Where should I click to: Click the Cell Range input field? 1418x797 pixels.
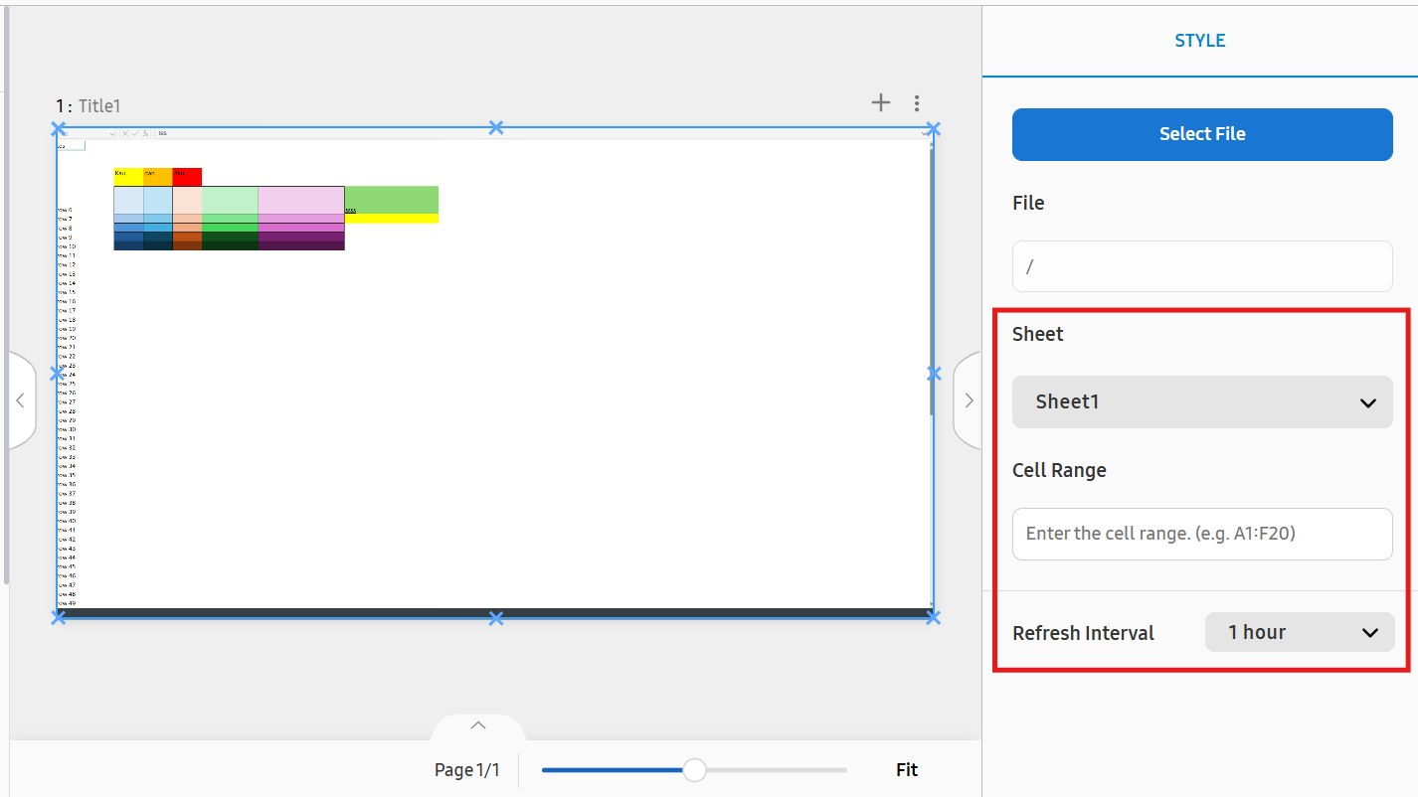tap(1201, 534)
